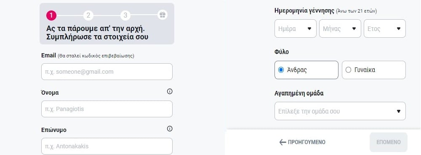Focus the Επώνυμο surname field
The width and height of the screenshot is (421, 155).
pos(107,146)
